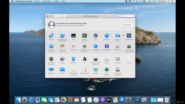Open Date et heure preferences
Viewport: 185px width, 104px height.
click(x=84, y=69)
